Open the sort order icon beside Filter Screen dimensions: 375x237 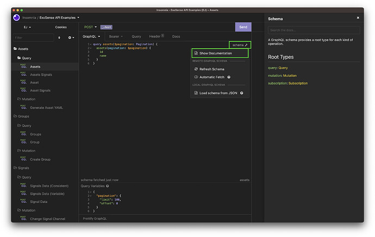[x=59, y=38]
